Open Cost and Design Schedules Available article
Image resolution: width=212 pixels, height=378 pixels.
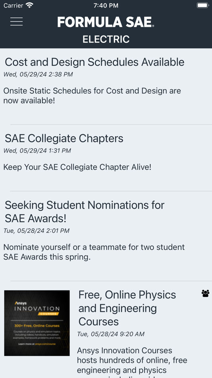(x=94, y=62)
